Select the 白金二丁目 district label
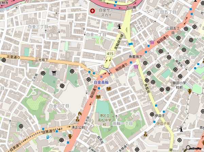The width and height of the screenshot is (204, 152). click(x=59, y=106)
